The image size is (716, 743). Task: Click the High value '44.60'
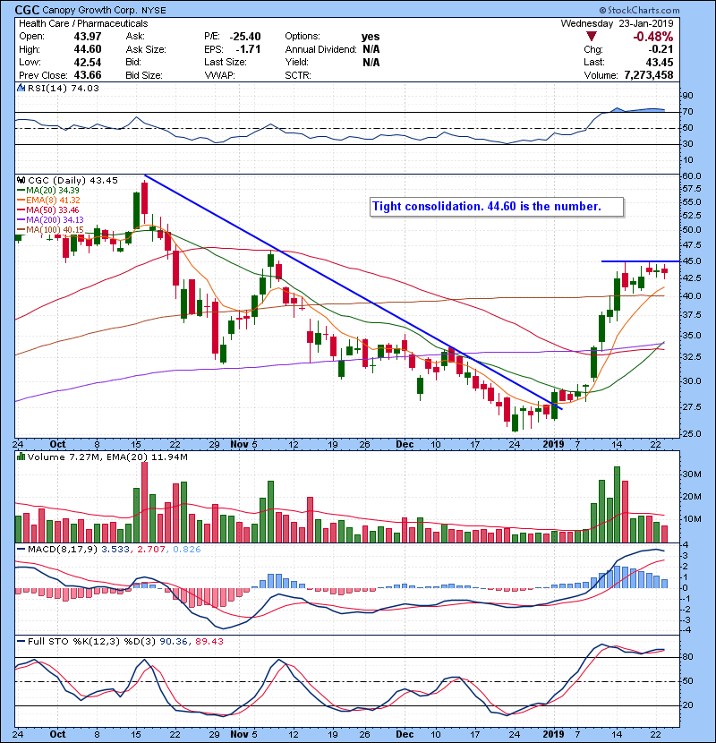coord(88,49)
